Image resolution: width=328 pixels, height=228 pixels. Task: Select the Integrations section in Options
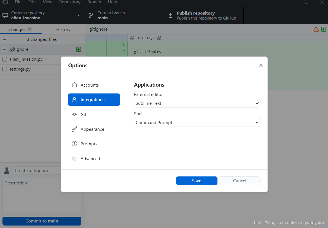coord(94,100)
